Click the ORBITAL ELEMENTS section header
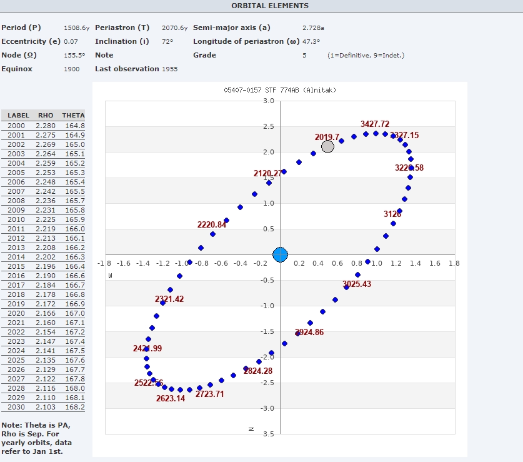Viewport: 523px width, 462px height. pos(261,6)
